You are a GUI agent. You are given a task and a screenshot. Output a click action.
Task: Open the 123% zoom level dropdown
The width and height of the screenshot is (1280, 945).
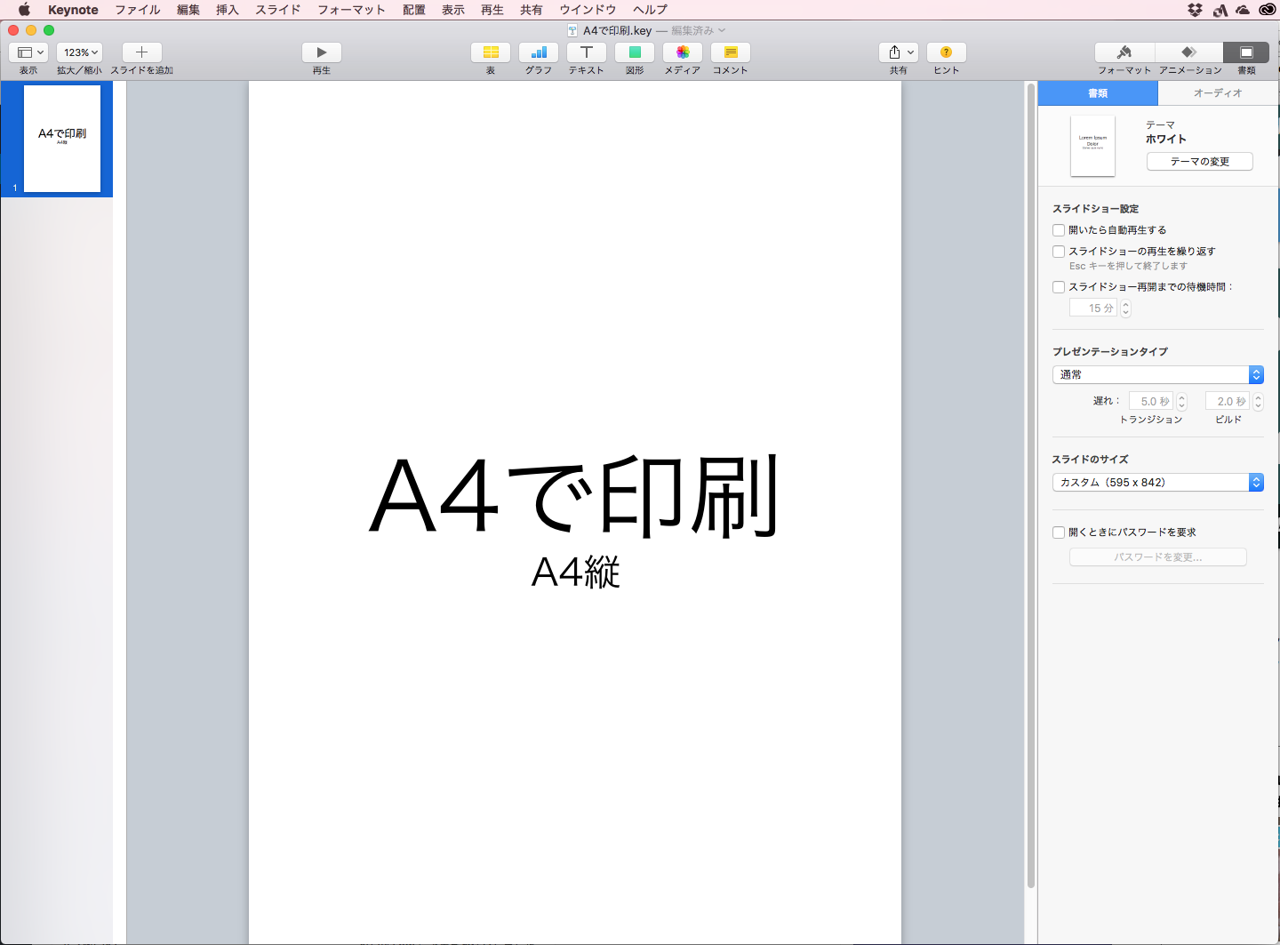pos(80,52)
